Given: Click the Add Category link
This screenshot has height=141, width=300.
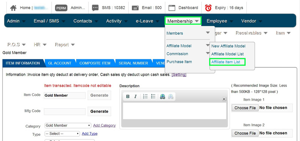Looking at the screenshot, I should 105,125.
